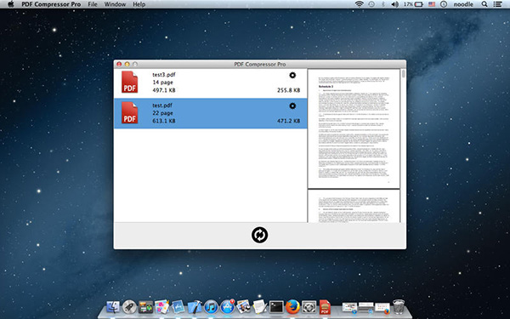
Task: Restore minimized window with Firefox badge in dock
Action: pos(382,308)
